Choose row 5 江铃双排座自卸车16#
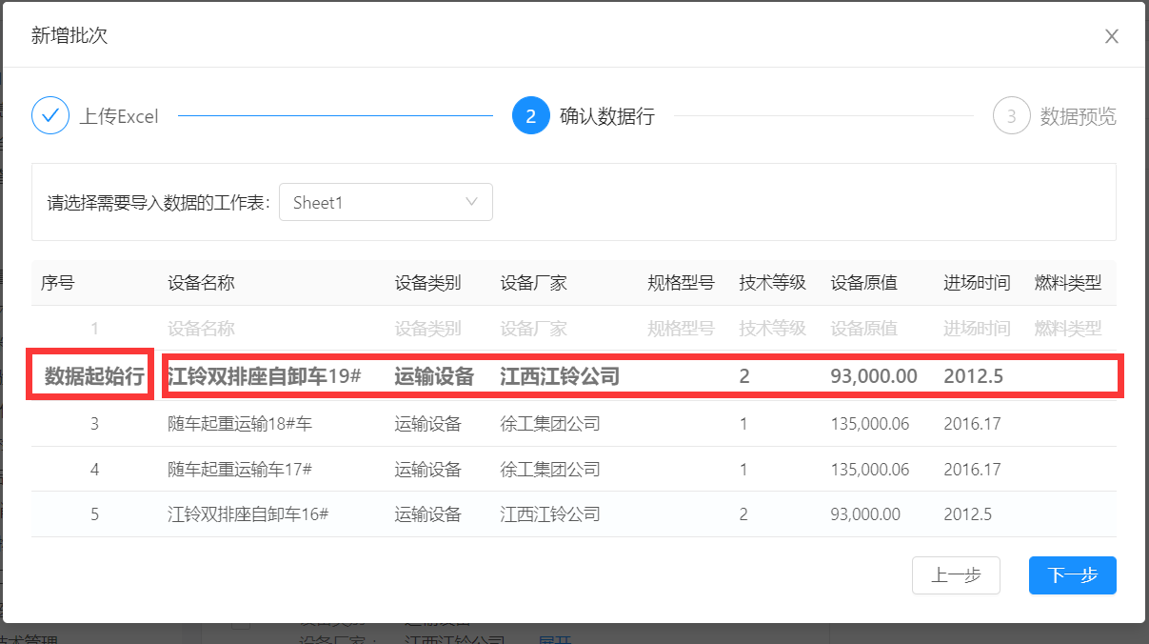 (248, 514)
